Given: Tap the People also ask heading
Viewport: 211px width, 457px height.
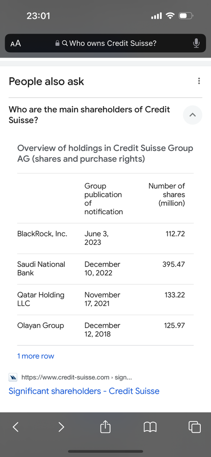Looking at the screenshot, I should coord(46,81).
